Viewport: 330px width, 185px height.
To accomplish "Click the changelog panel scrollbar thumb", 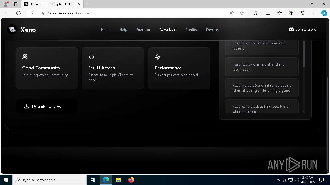I will coord(304,53).
